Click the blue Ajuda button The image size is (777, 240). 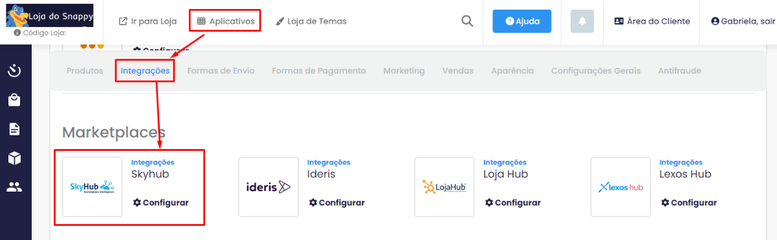522,21
